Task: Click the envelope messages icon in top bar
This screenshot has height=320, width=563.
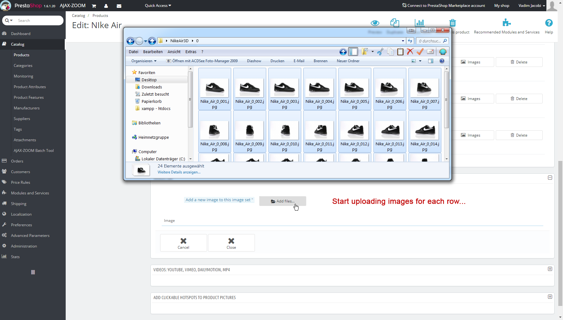Action: click(x=119, y=6)
